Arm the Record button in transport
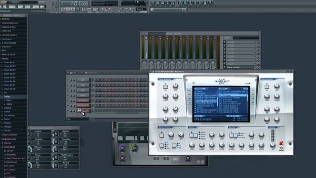This screenshot has width=316, height=178. [x=78, y=9]
